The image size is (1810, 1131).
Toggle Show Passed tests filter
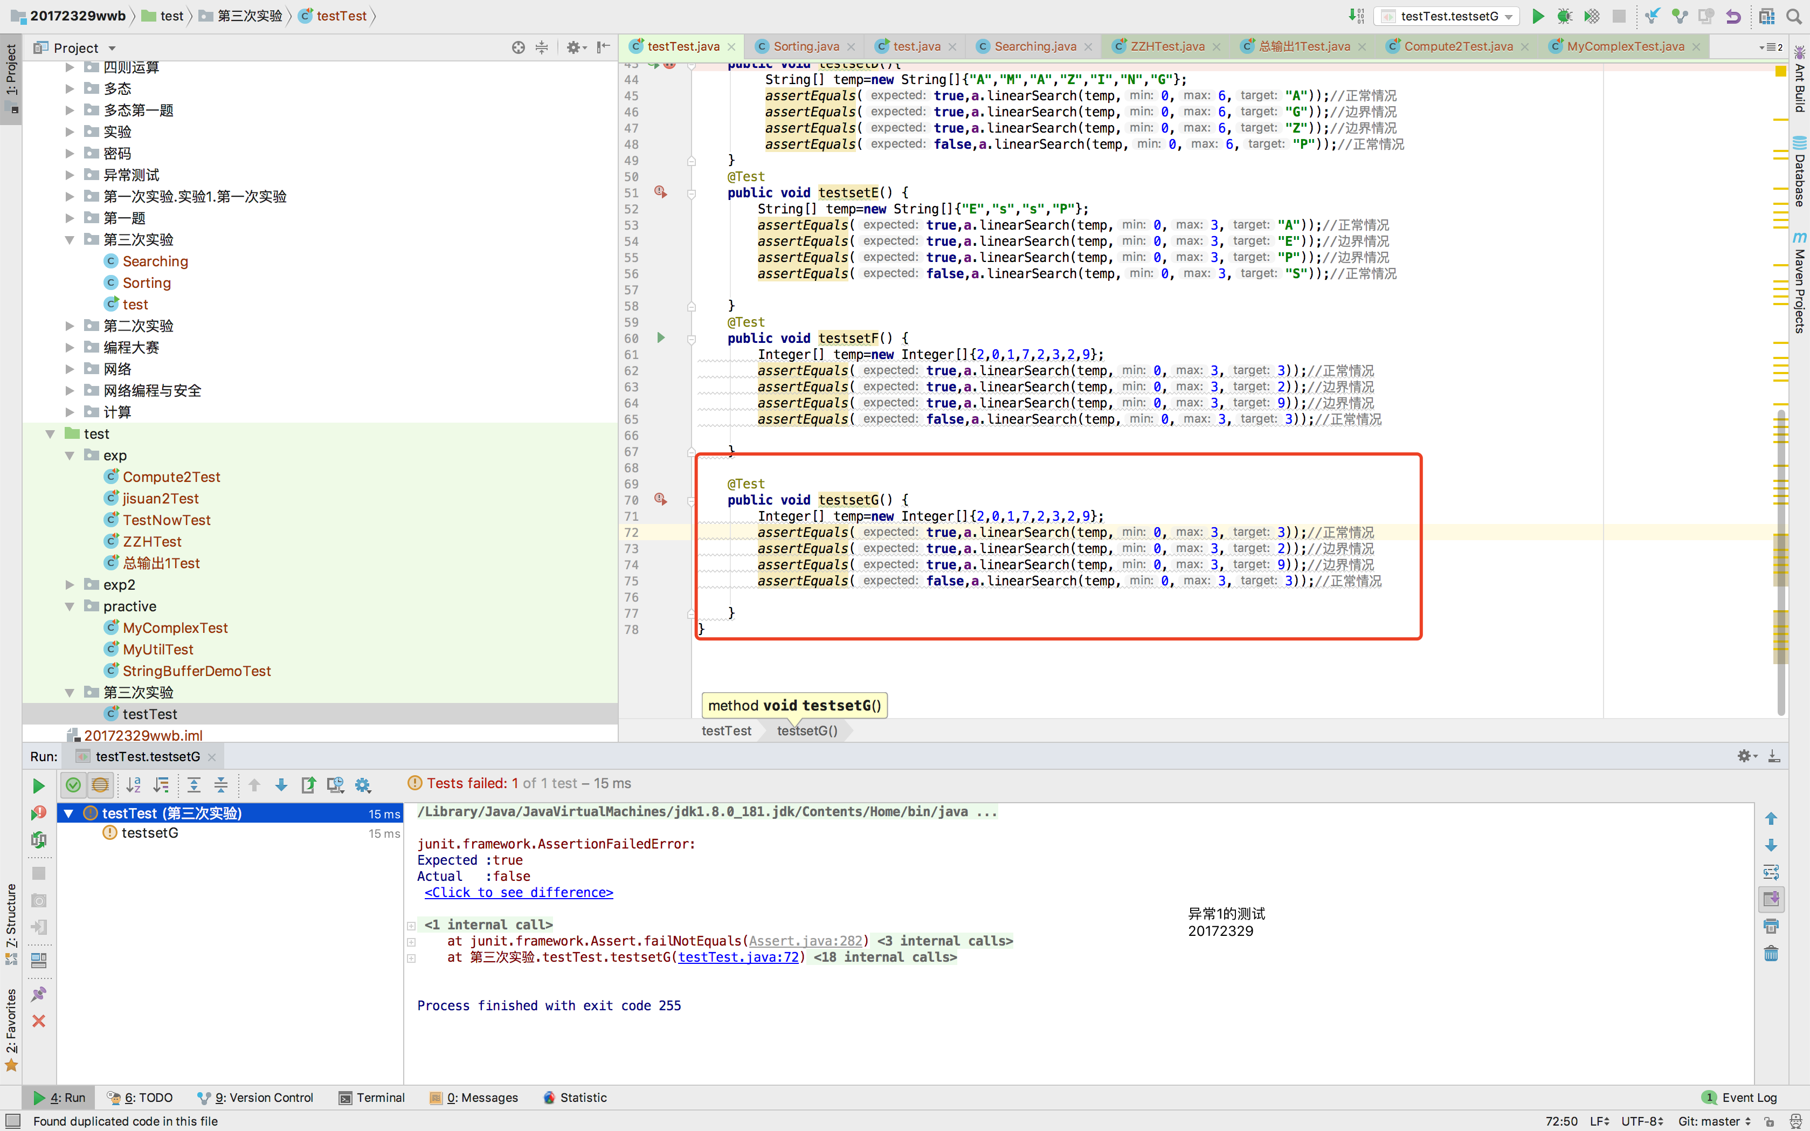[73, 785]
